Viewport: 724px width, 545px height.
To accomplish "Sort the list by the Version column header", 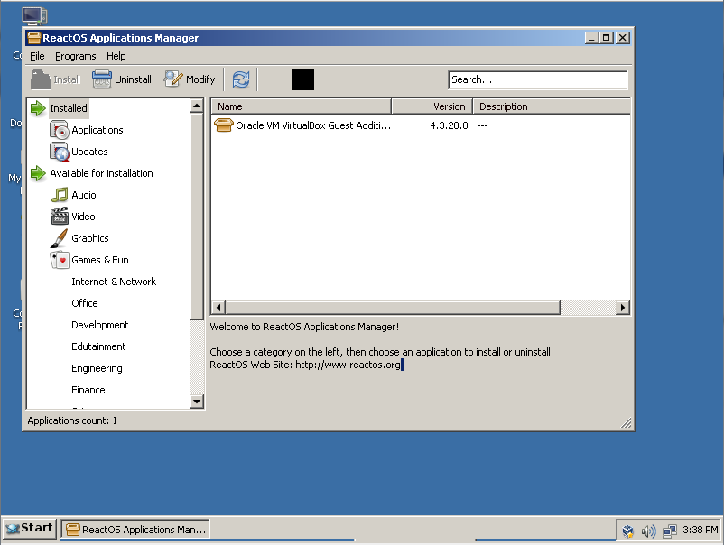I will coord(432,106).
